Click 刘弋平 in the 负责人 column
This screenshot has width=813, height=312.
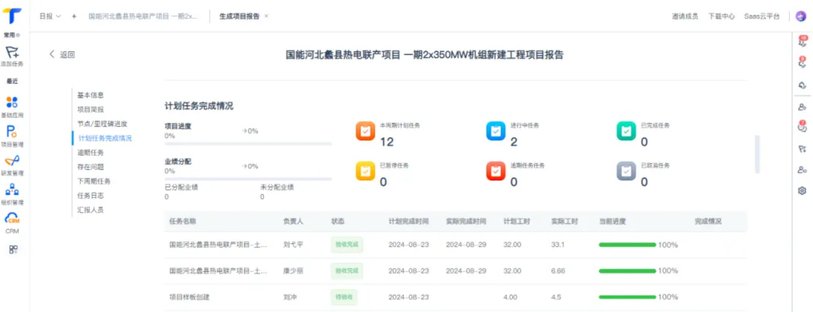(x=293, y=244)
